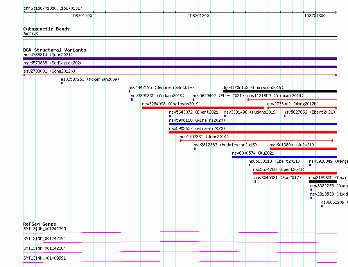Open nsv1121659 (Alsmadi2014) label
The height and width of the screenshot is (267, 348).
click(275, 96)
